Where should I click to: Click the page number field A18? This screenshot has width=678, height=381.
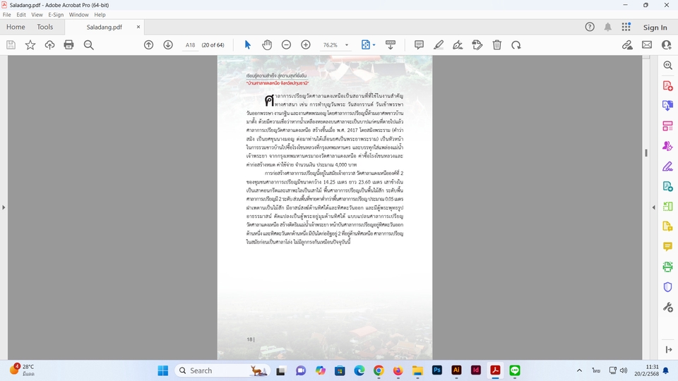190,45
